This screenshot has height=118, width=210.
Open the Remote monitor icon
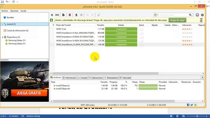click(197, 15)
